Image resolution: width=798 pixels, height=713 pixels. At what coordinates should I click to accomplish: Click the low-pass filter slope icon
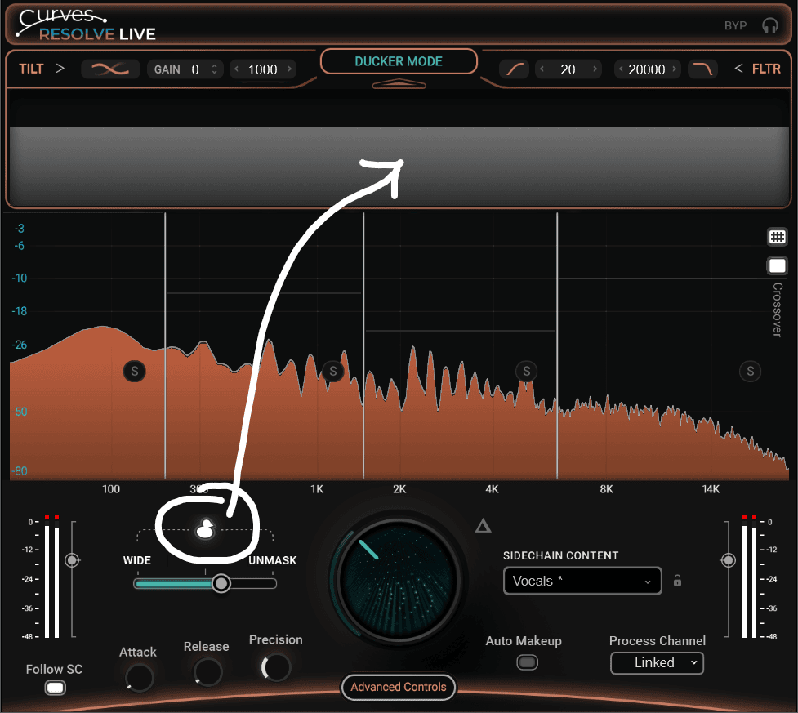coord(701,69)
